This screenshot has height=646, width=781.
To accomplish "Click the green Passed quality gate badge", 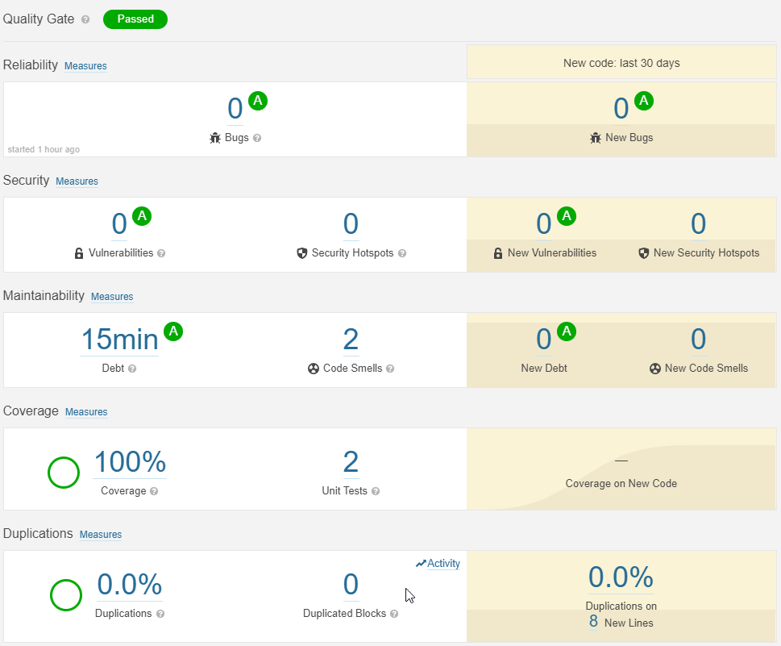I will point(135,19).
